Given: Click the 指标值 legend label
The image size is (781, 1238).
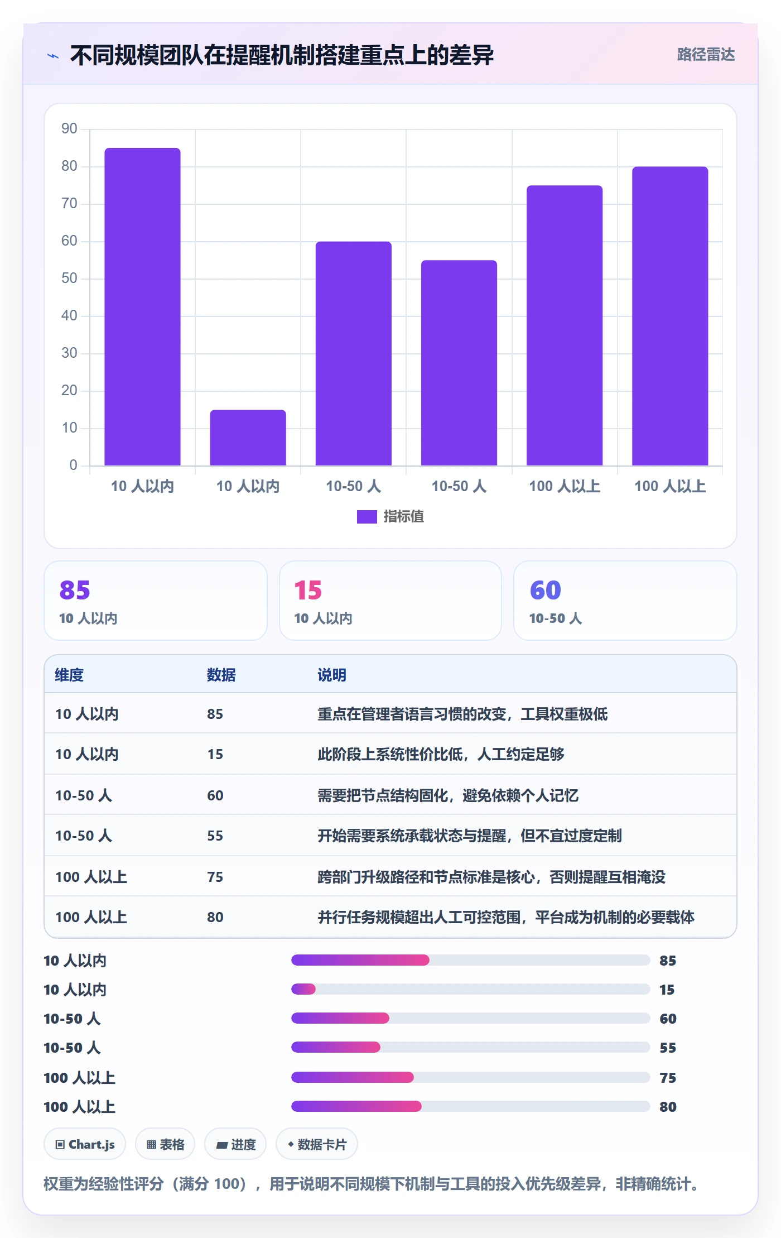Looking at the screenshot, I should [403, 517].
